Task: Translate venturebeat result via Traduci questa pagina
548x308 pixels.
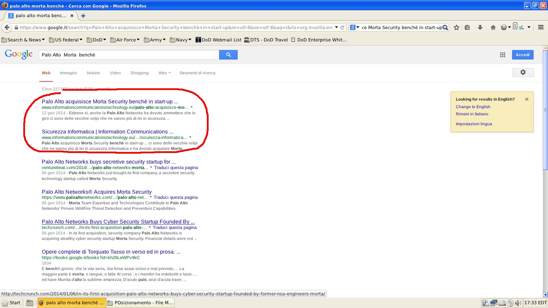Action: click(x=176, y=167)
